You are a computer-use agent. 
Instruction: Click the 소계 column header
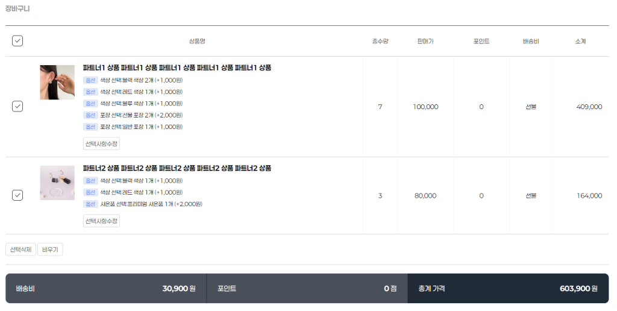click(x=580, y=41)
